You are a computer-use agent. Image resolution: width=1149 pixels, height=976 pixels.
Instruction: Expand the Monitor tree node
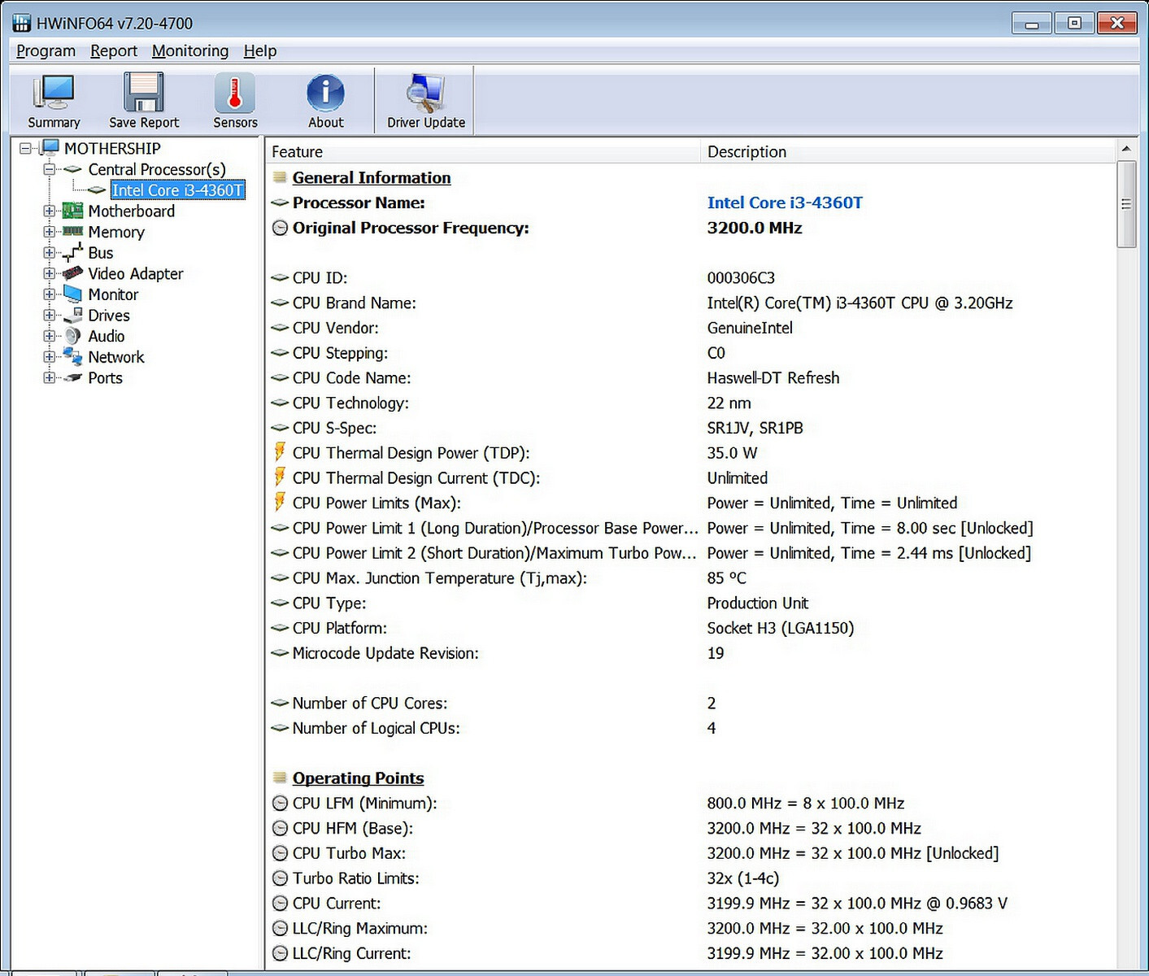(x=50, y=294)
